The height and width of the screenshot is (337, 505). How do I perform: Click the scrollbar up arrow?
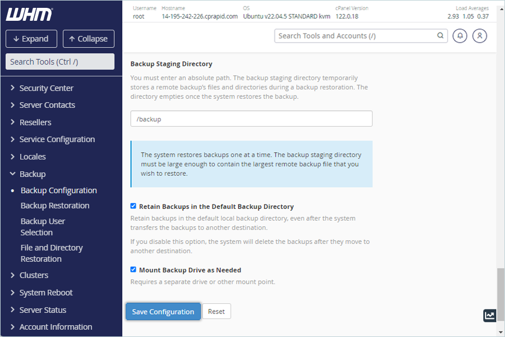point(501,10)
